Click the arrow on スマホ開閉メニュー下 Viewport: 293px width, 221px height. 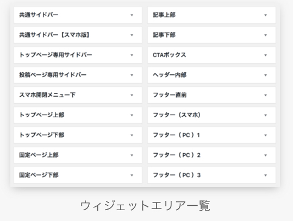pyautogui.click(x=132, y=95)
